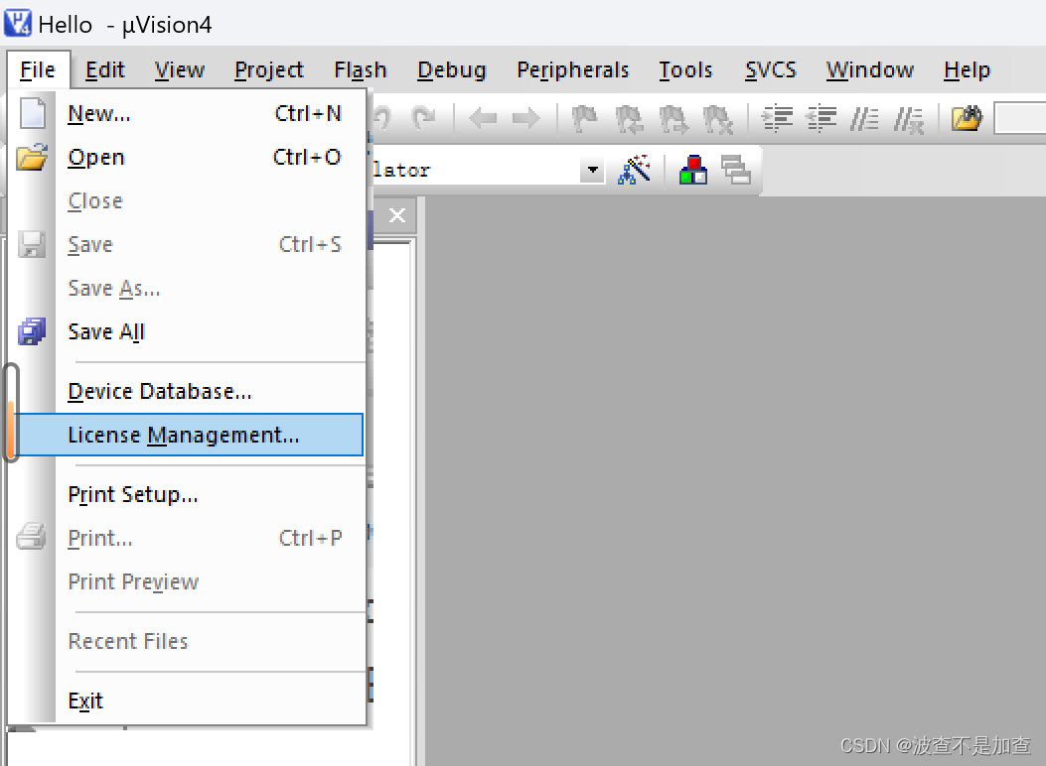Click Save As... menu entry

pos(189,288)
